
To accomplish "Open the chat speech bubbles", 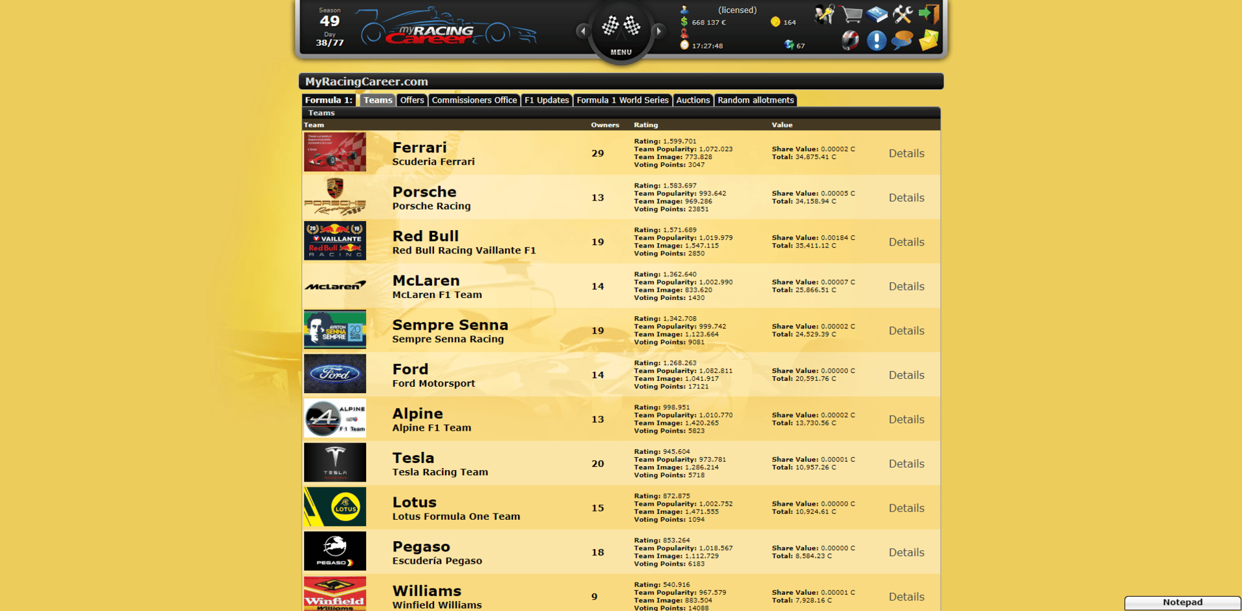I will tap(902, 41).
